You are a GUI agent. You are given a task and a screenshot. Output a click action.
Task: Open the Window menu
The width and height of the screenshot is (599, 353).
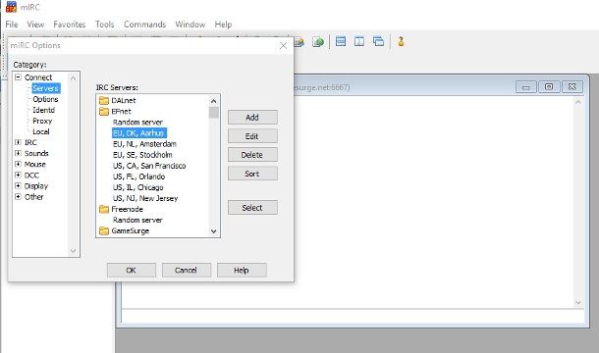coord(191,25)
